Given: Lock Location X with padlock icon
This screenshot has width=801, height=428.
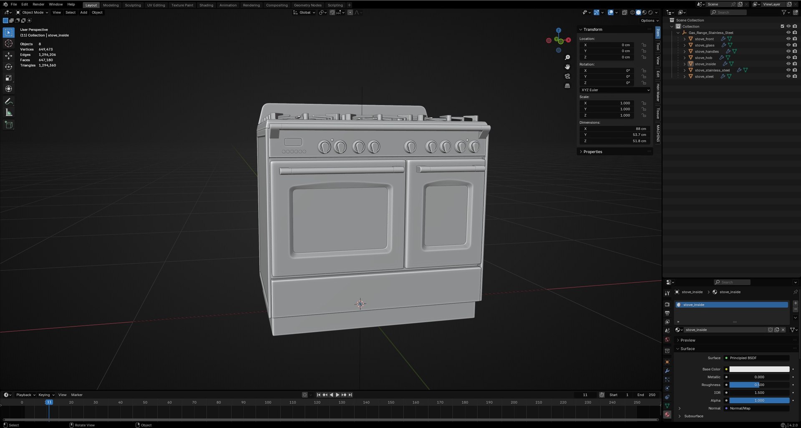Looking at the screenshot, I should point(644,45).
